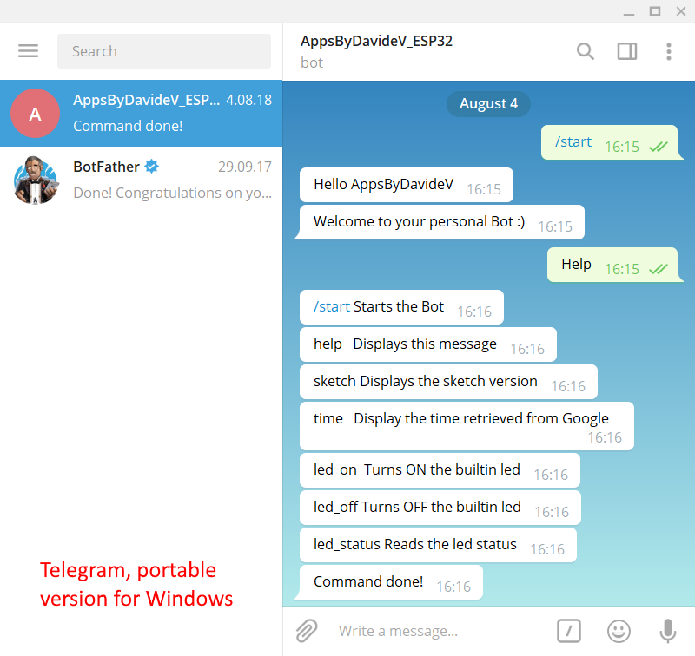Open the Telegram main hamburger menu
Viewport: 695px width, 656px height.
pyautogui.click(x=28, y=50)
